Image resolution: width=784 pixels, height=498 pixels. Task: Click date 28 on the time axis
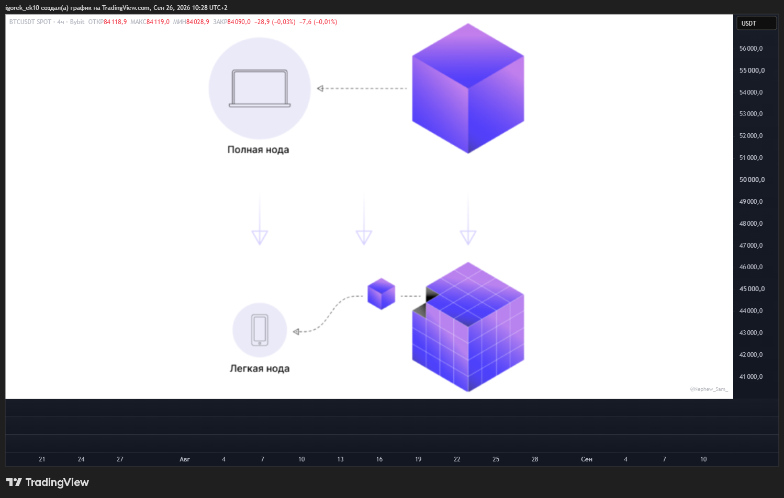click(x=535, y=459)
